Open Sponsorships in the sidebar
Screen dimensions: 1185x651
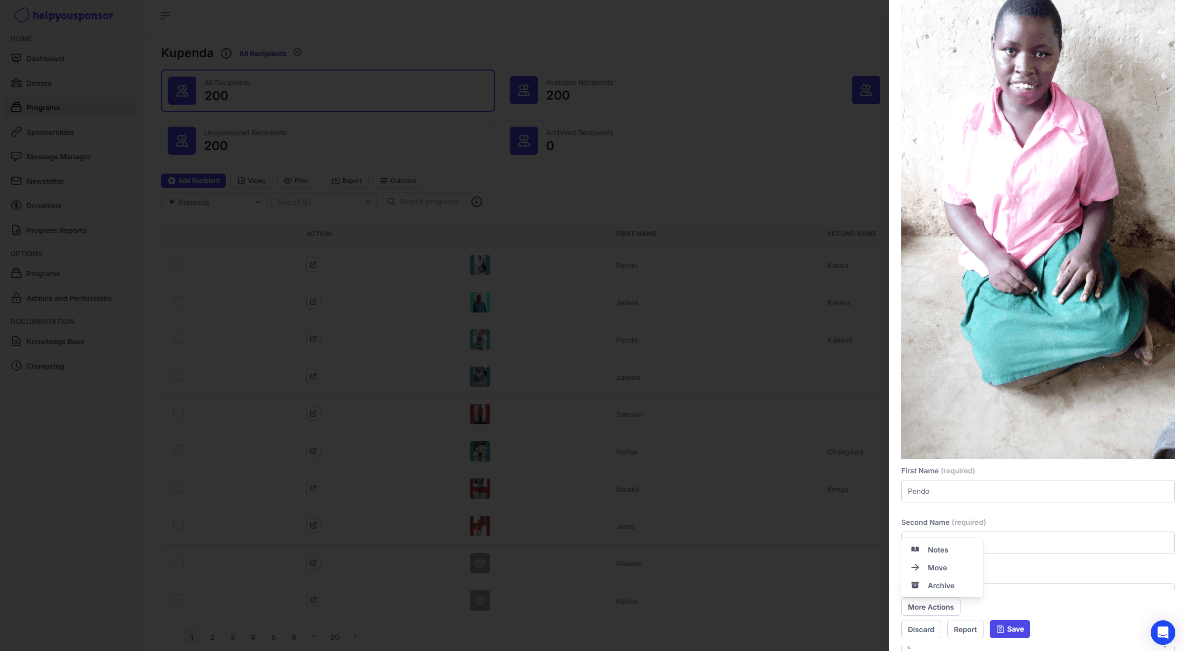[x=70, y=132]
